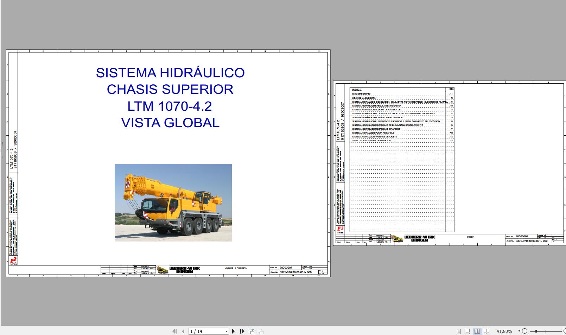Open the zoom level dropdown
This screenshot has width=566, height=335.
pyautogui.click(x=519, y=330)
